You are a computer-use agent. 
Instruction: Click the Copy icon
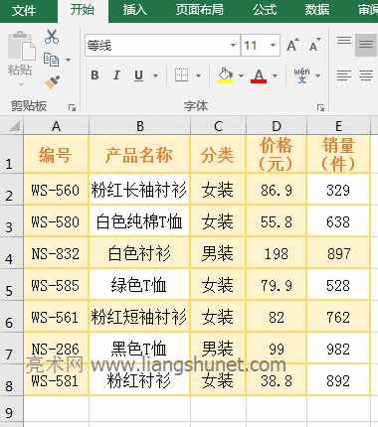(x=51, y=60)
